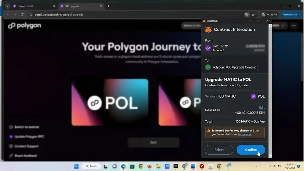Select the first POL card thumbnail
The height and width of the screenshot is (171, 304).
point(110,102)
